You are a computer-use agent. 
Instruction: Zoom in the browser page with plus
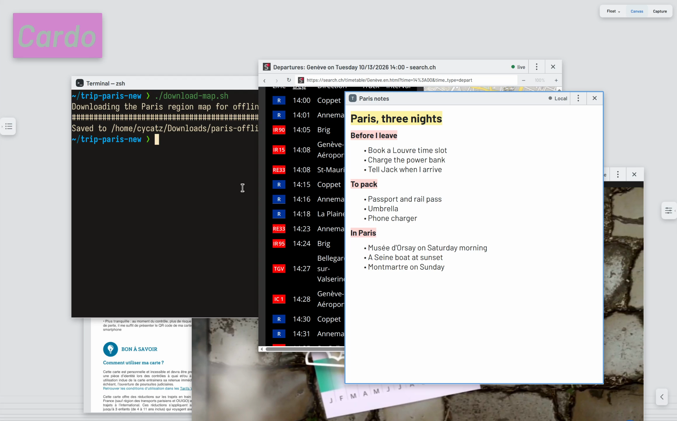point(556,80)
